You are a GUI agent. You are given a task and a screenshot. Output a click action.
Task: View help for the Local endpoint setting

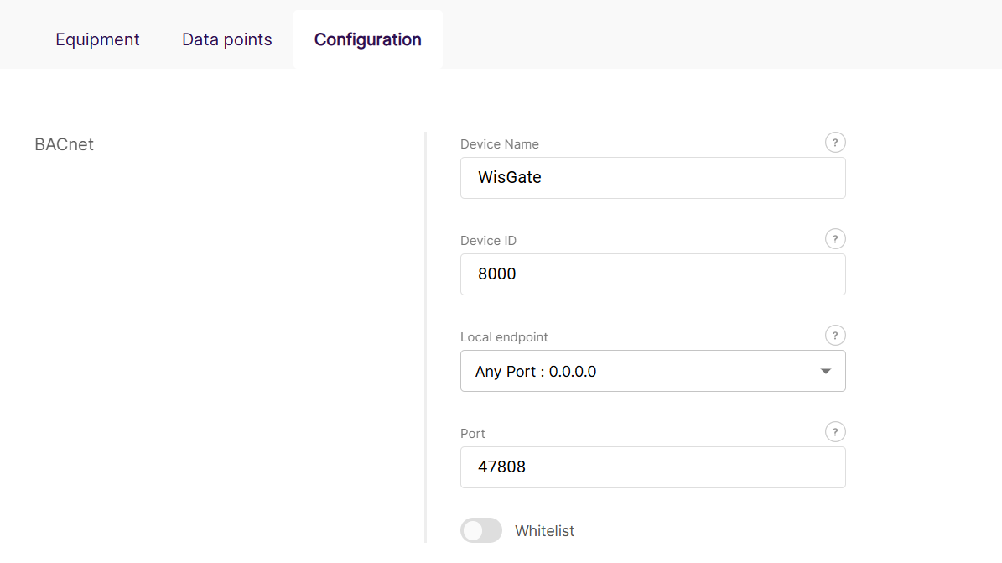click(835, 335)
